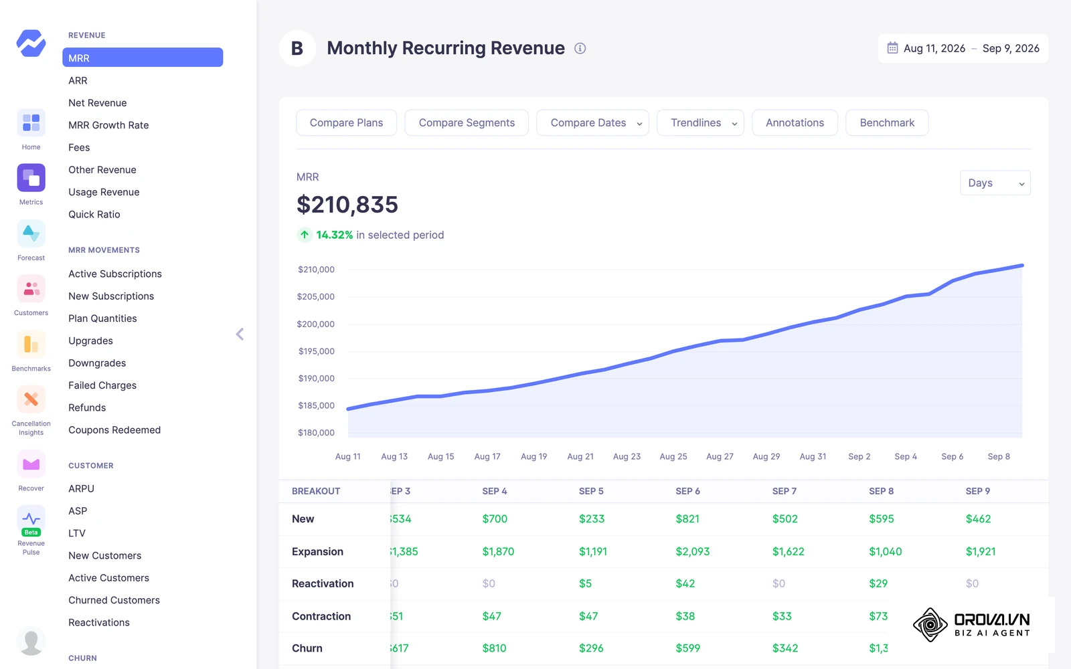Go to Churned Customers
The image size is (1071, 669).
coord(114,600)
